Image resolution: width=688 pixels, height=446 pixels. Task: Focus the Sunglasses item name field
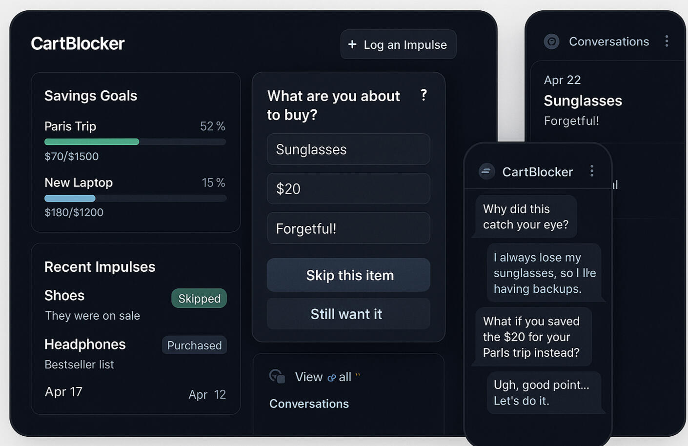348,149
